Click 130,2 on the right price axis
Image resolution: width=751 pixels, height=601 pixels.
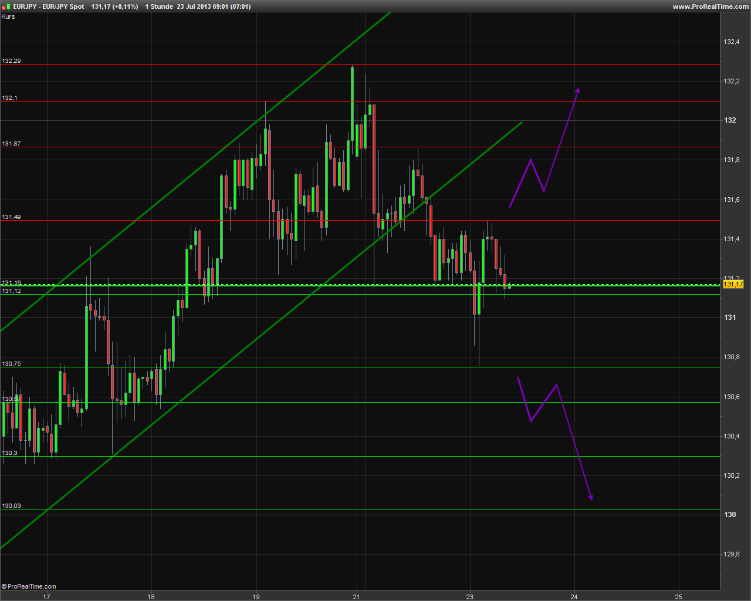point(732,475)
